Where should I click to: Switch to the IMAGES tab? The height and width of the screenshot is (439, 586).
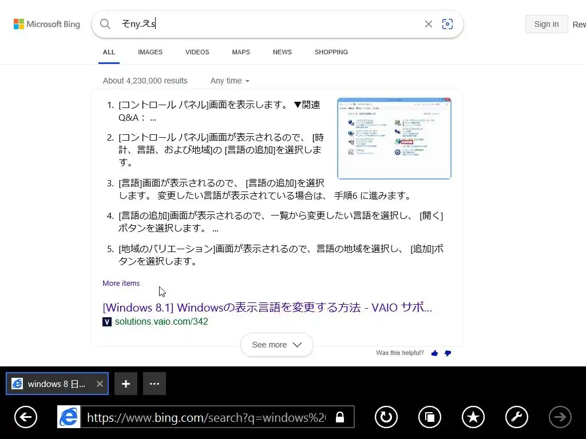coord(151,52)
